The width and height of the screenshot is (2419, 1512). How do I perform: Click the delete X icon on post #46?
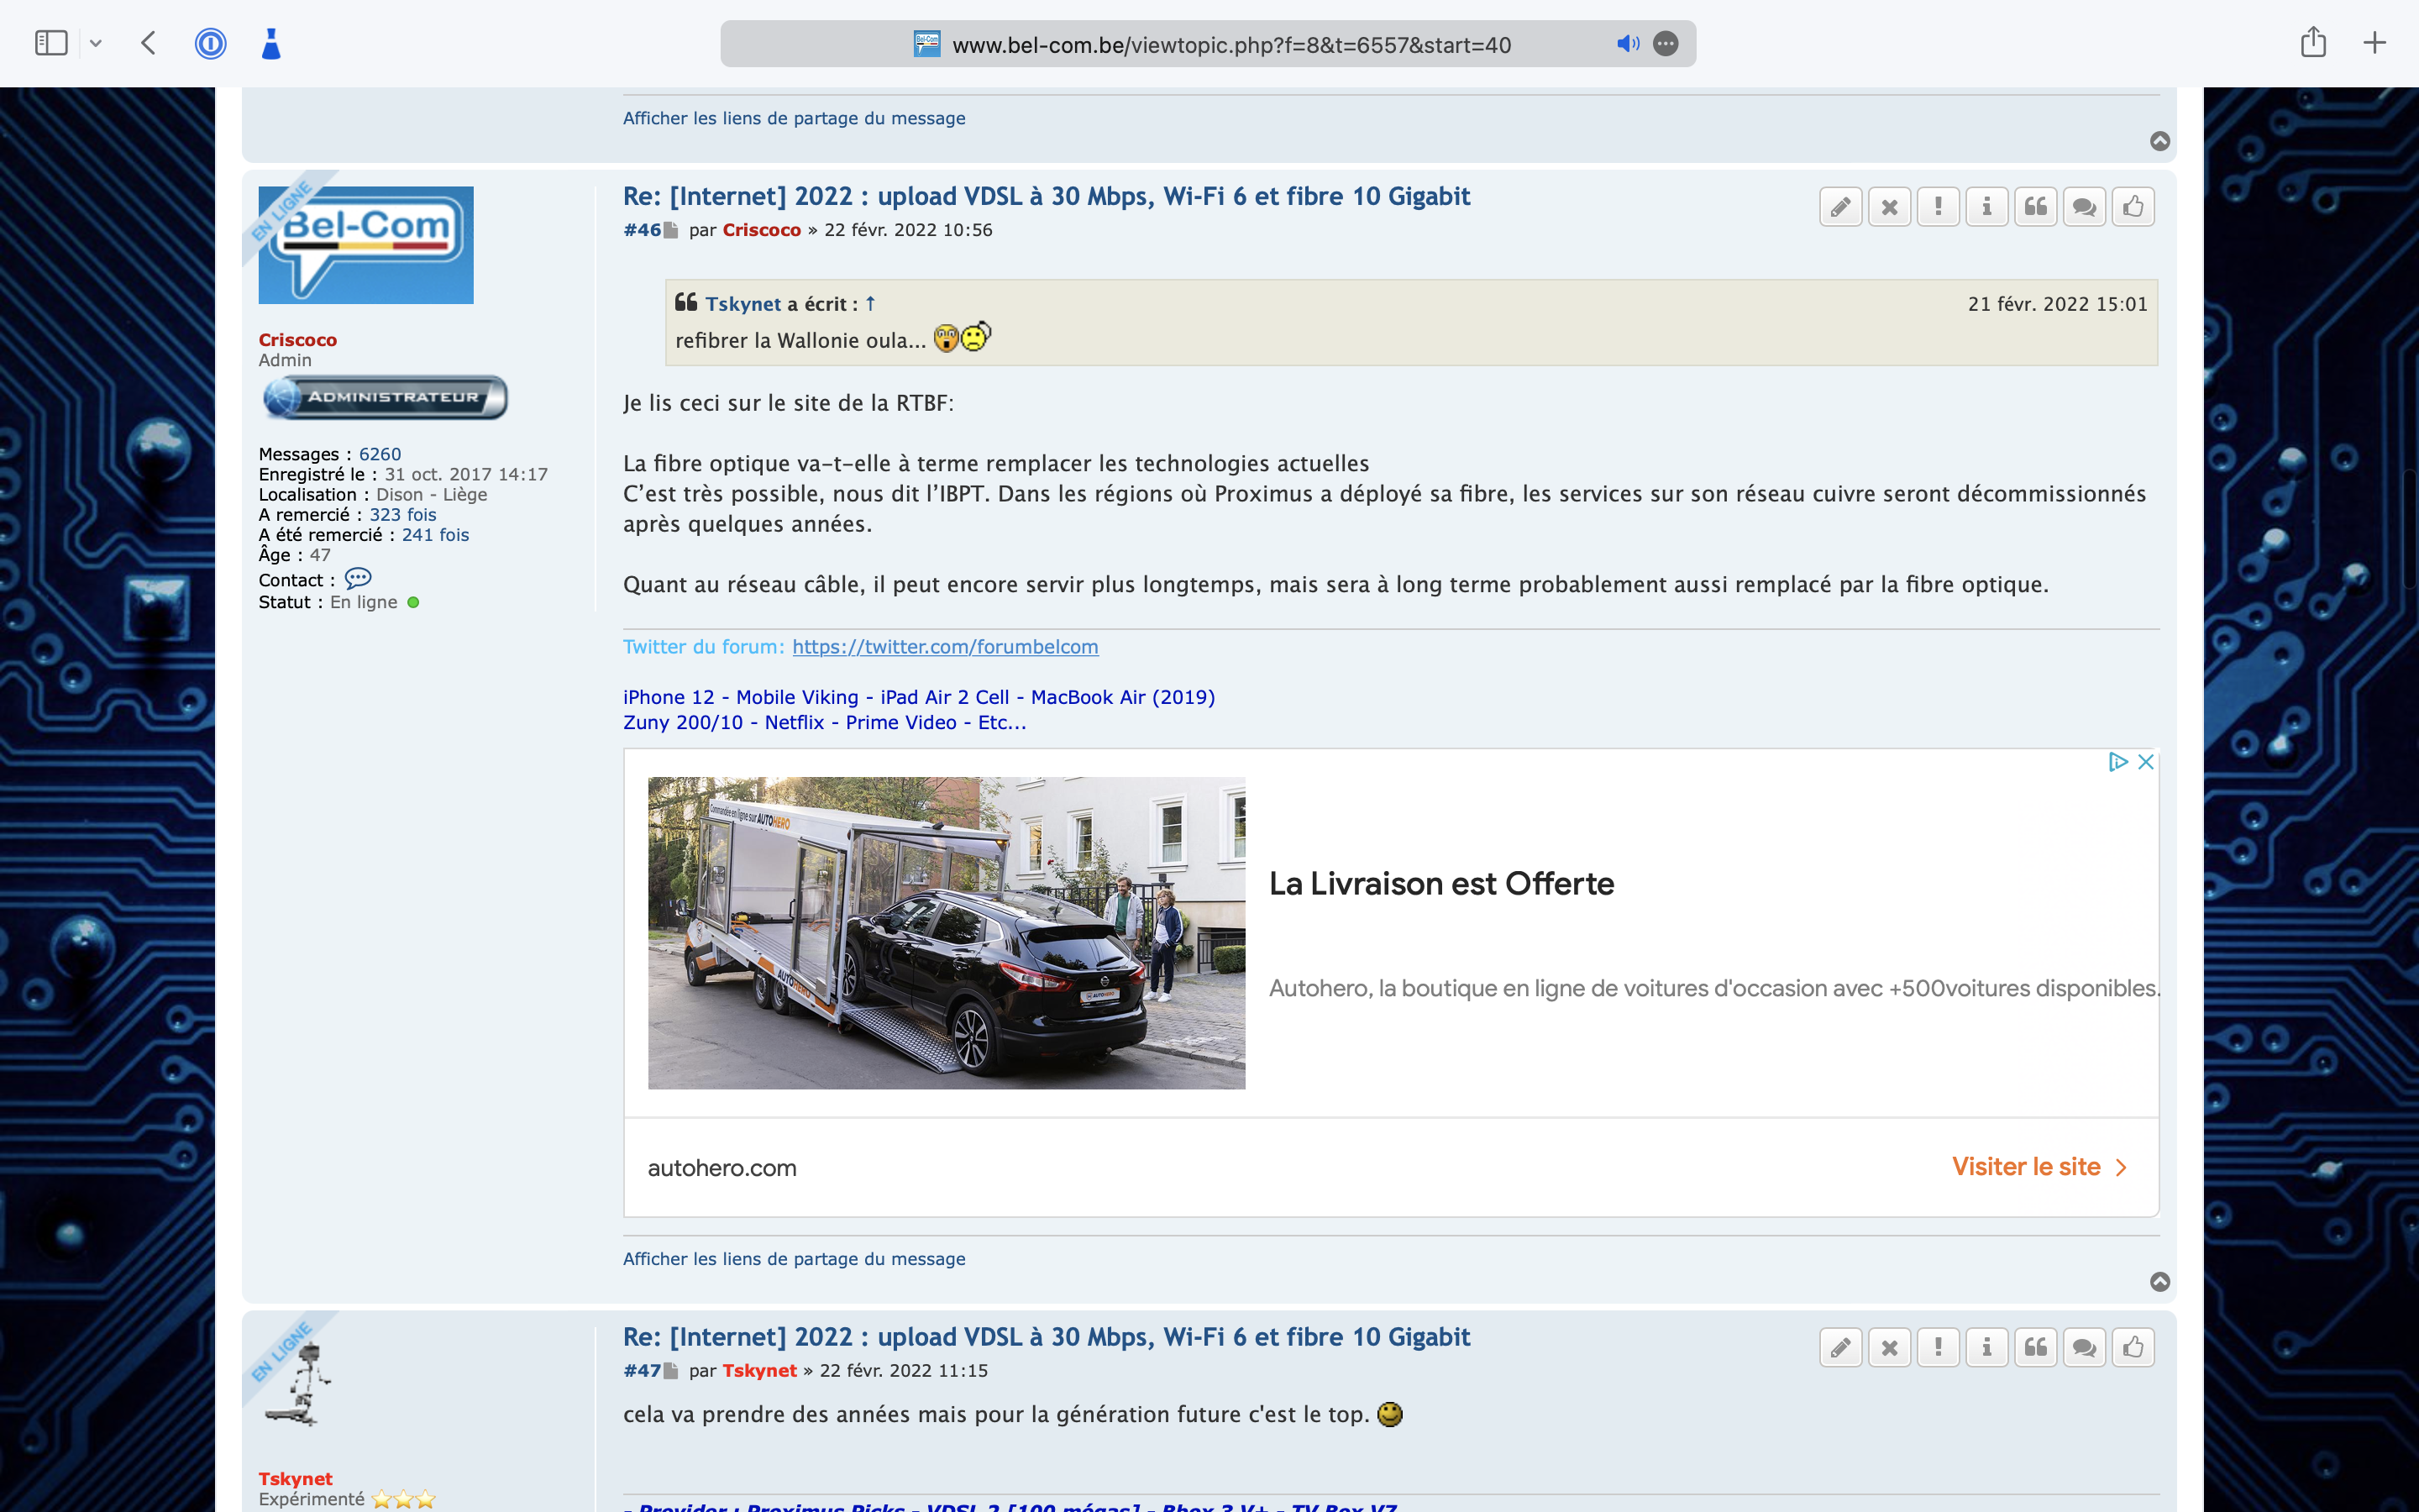coord(1889,207)
